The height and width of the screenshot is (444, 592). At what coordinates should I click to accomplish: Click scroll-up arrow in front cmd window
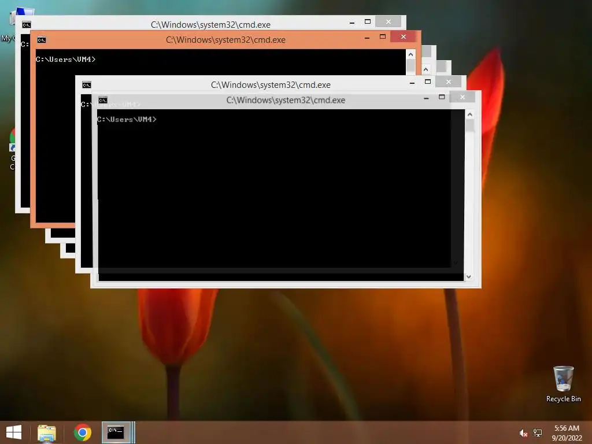click(x=469, y=114)
